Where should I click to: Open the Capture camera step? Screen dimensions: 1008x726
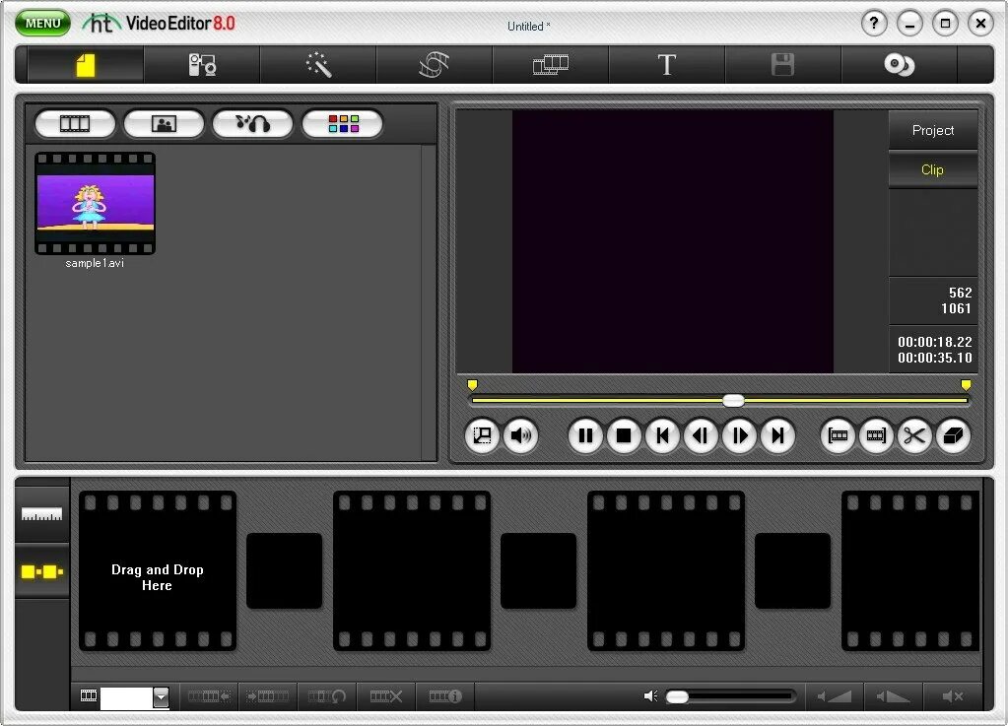tap(202, 64)
